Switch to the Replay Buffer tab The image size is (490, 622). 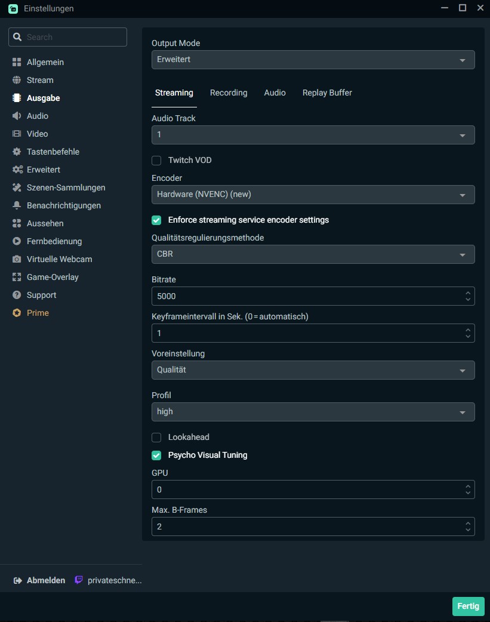point(327,93)
